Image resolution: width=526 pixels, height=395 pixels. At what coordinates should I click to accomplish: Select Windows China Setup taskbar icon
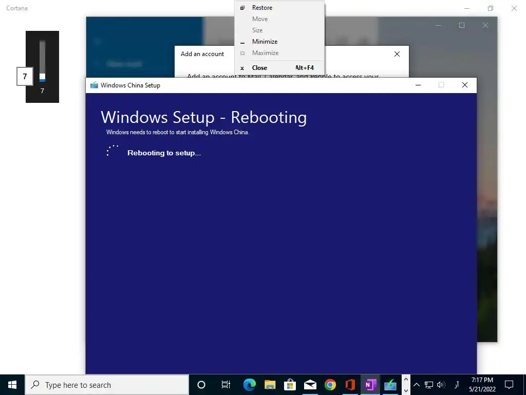click(x=390, y=385)
